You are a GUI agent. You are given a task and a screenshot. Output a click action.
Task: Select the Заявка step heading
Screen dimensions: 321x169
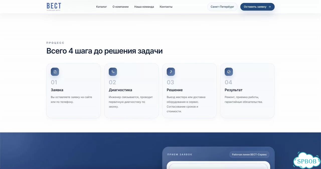pyautogui.click(x=57, y=90)
